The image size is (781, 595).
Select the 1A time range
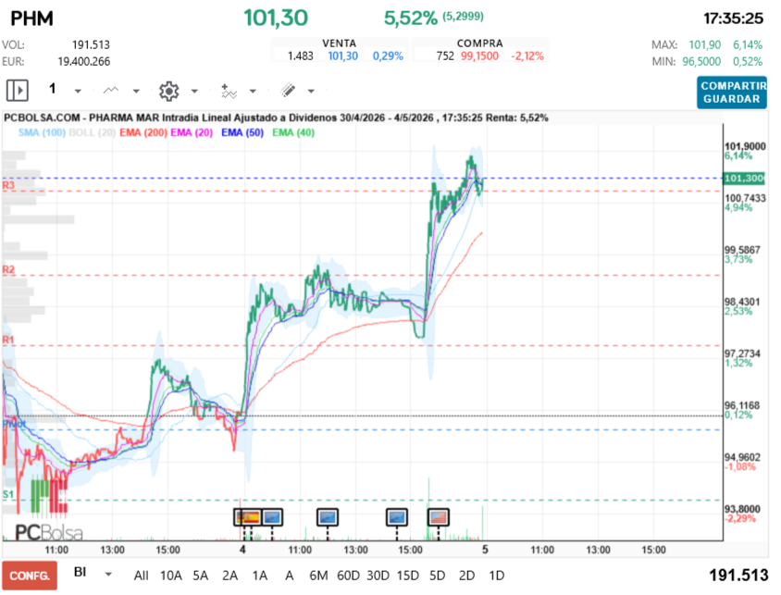pos(259,576)
